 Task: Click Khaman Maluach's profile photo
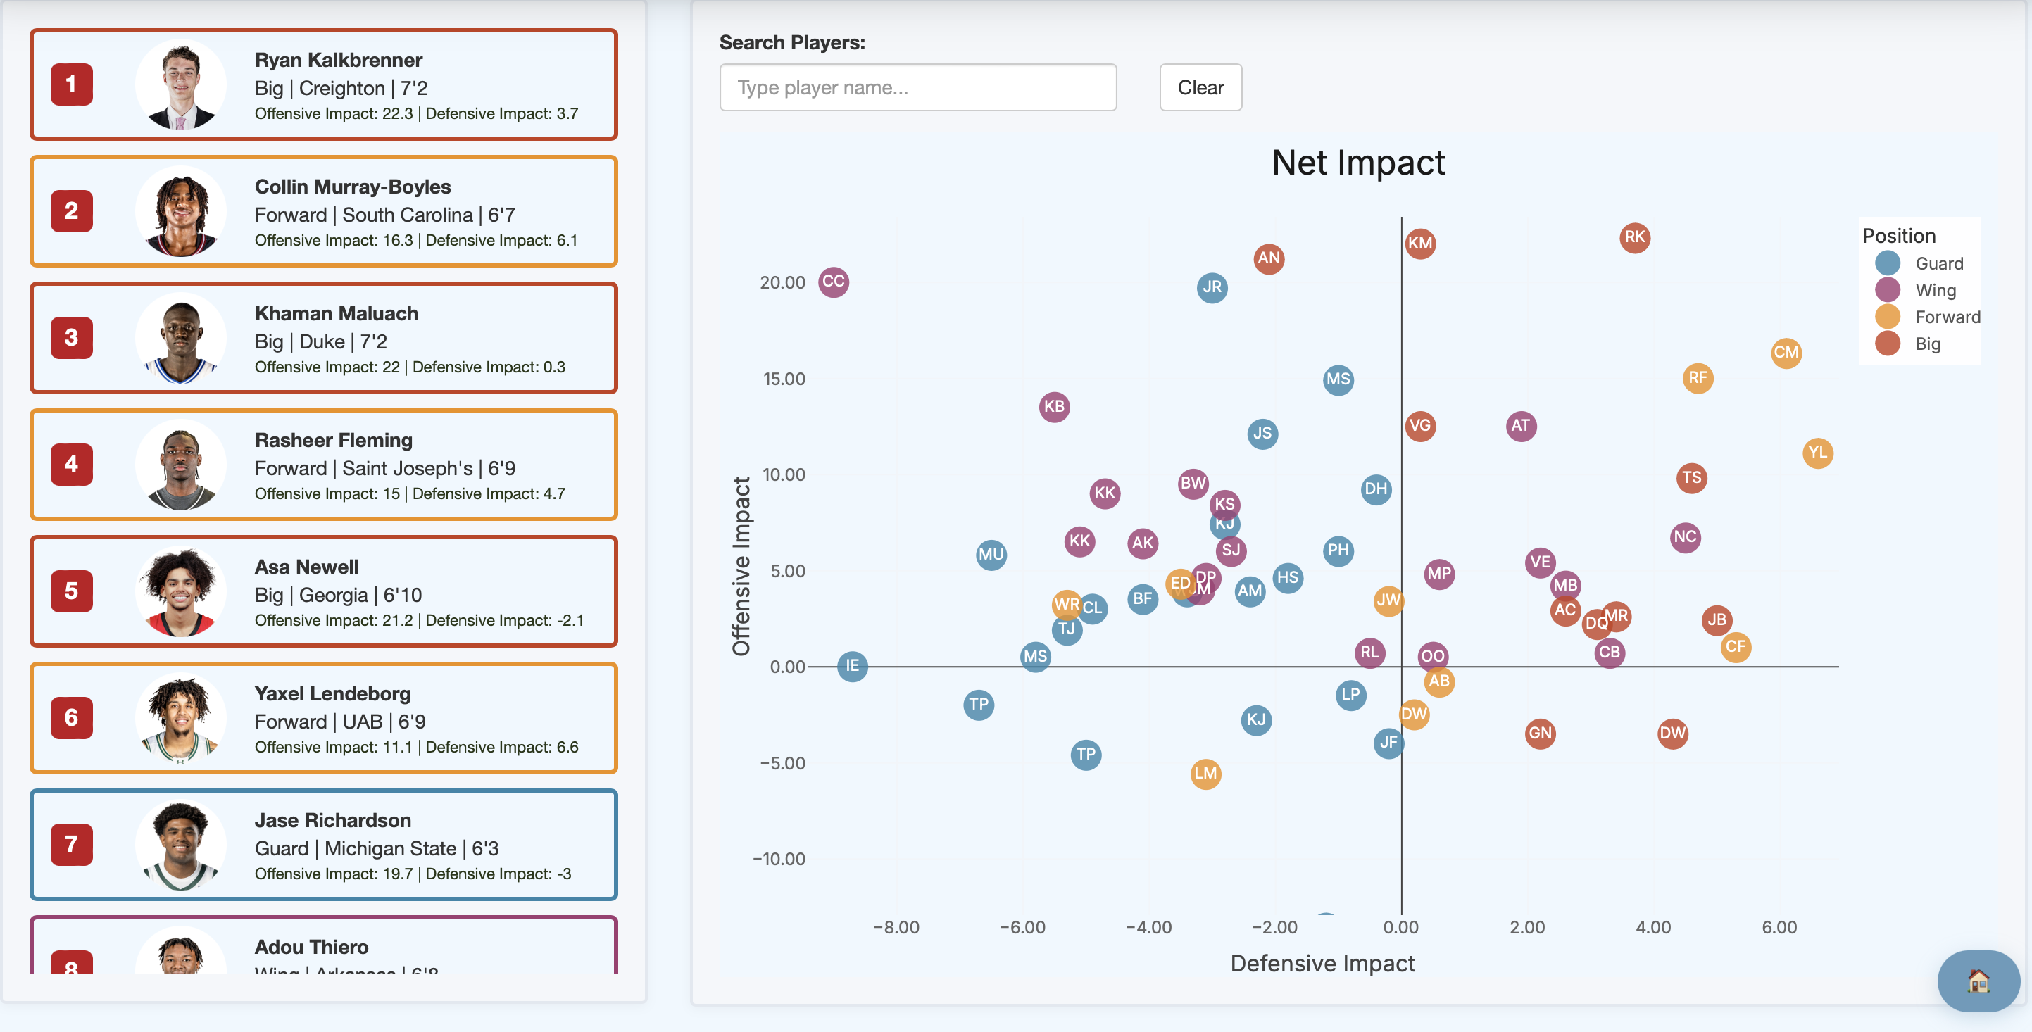click(181, 337)
